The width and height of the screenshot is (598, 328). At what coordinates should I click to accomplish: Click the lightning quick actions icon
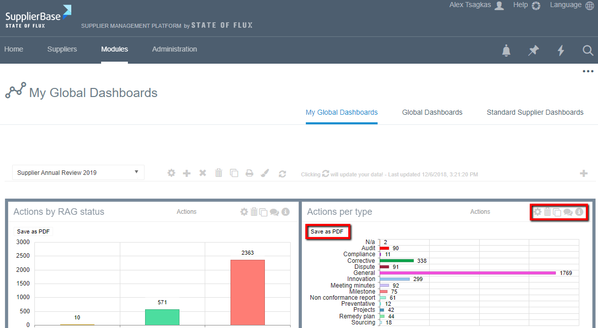pyautogui.click(x=561, y=50)
